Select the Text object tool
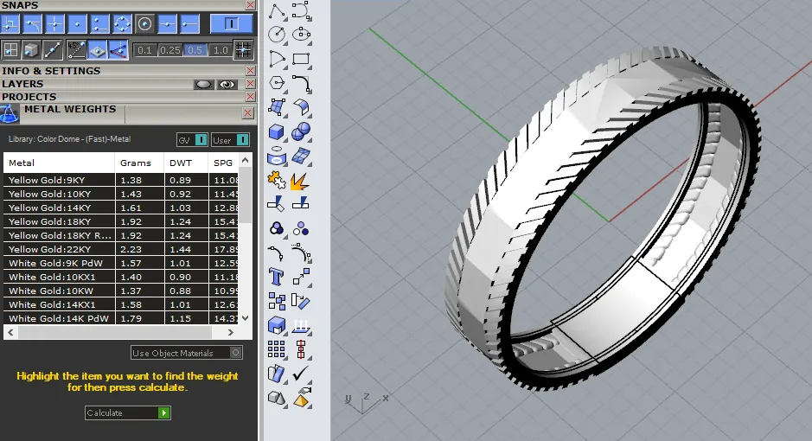This screenshot has width=812, height=441. [277, 277]
